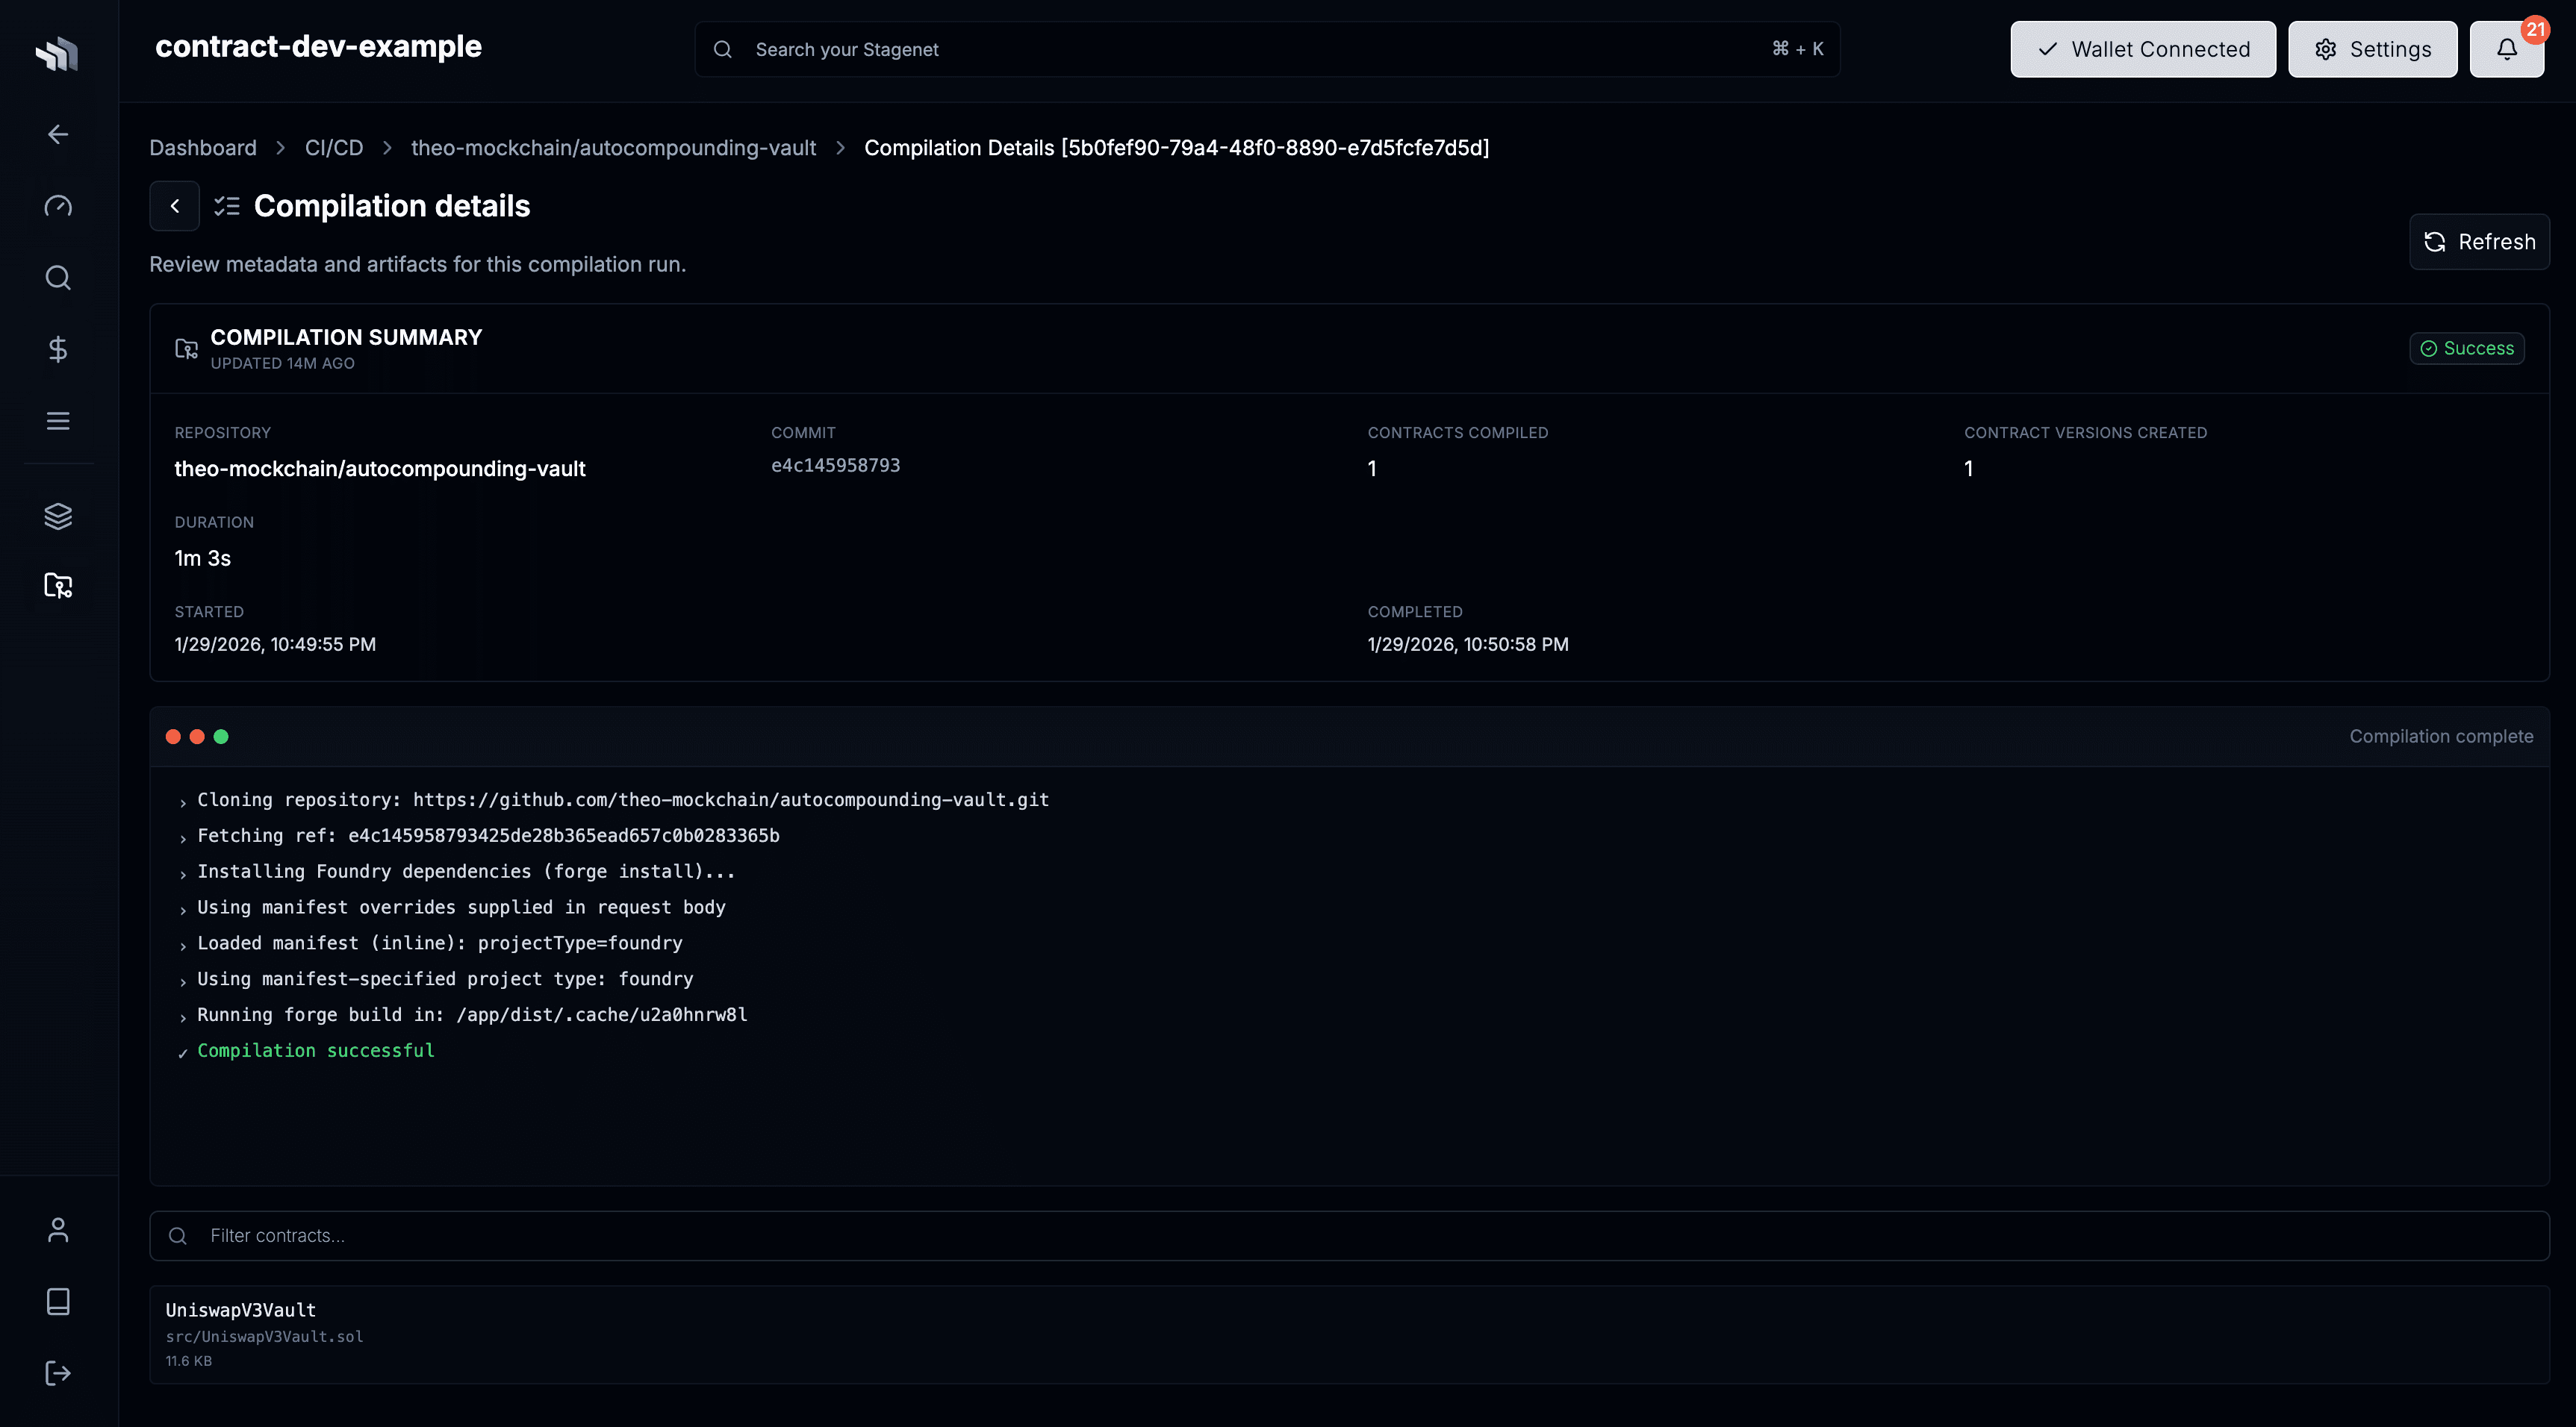The height and width of the screenshot is (1427, 2576).
Task: Click the Success status badge
Action: pos(2466,348)
